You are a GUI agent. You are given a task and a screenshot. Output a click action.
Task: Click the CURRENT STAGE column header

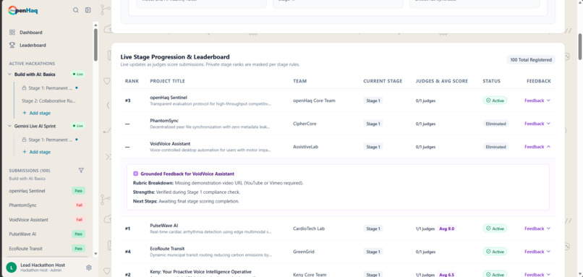(x=383, y=81)
